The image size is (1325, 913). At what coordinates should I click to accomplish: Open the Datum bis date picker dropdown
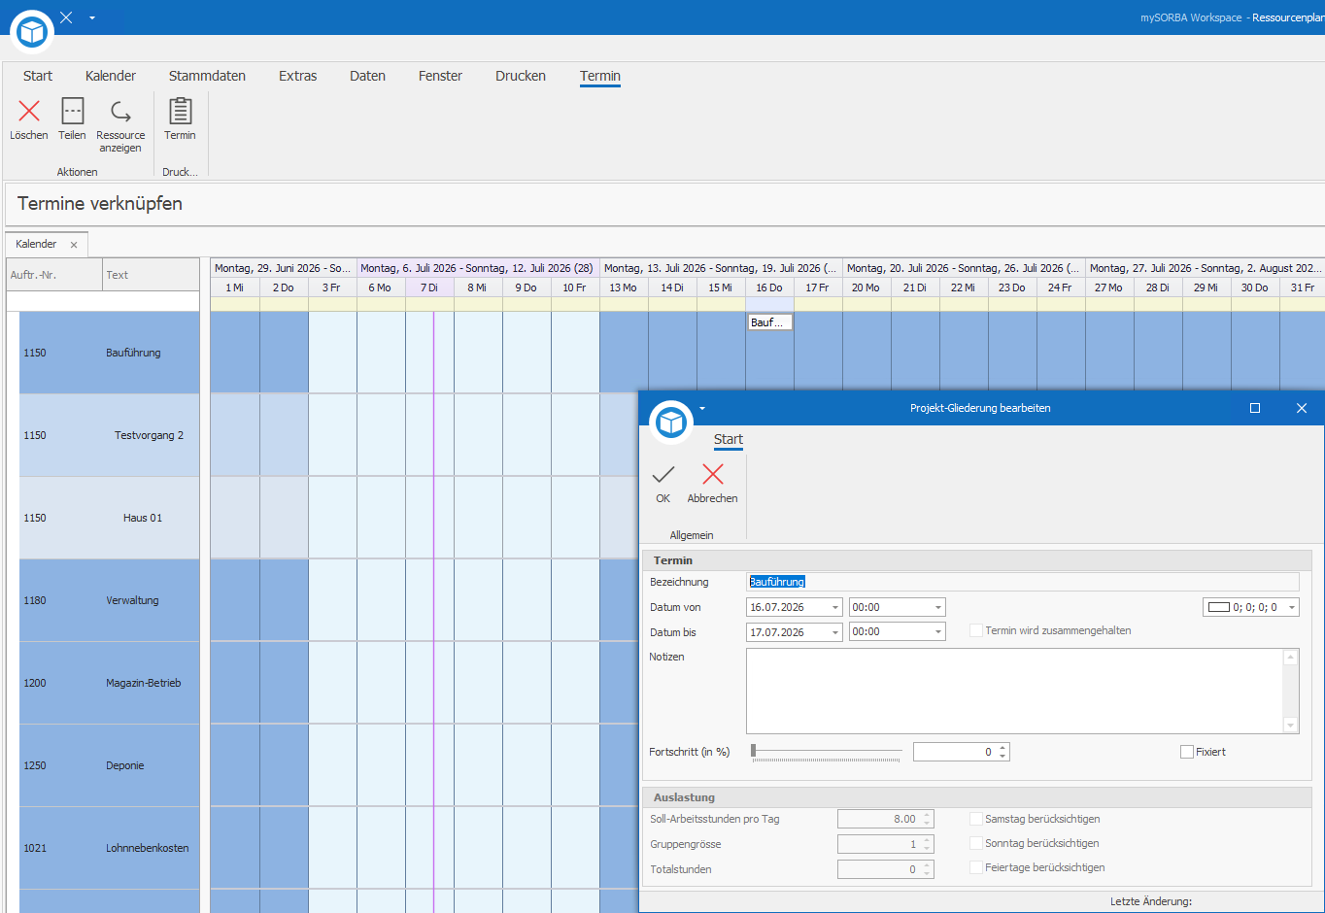pyautogui.click(x=835, y=632)
